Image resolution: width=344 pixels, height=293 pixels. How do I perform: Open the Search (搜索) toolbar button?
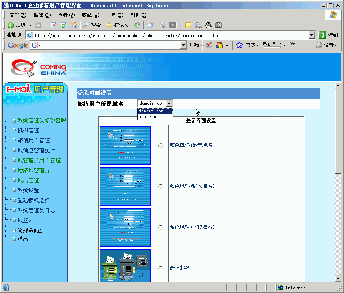click(91, 25)
